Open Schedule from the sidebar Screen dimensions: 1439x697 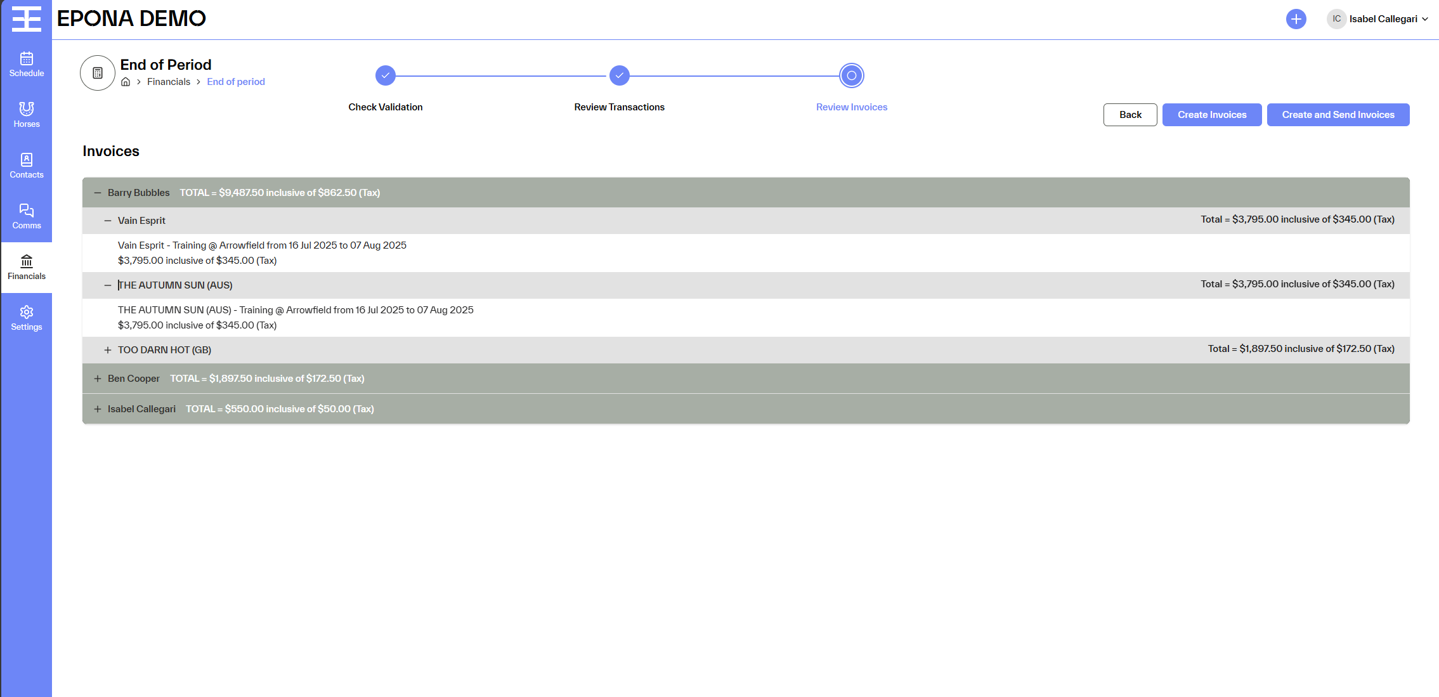click(x=27, y=64)
